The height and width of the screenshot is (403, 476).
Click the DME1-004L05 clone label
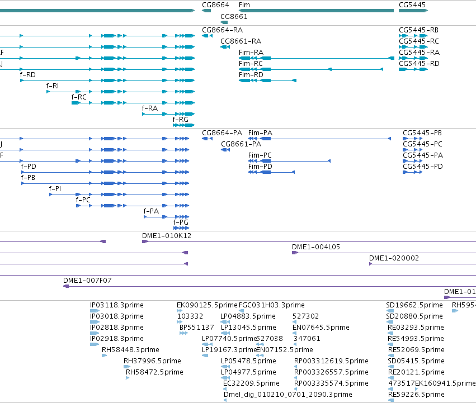point(316,247)
